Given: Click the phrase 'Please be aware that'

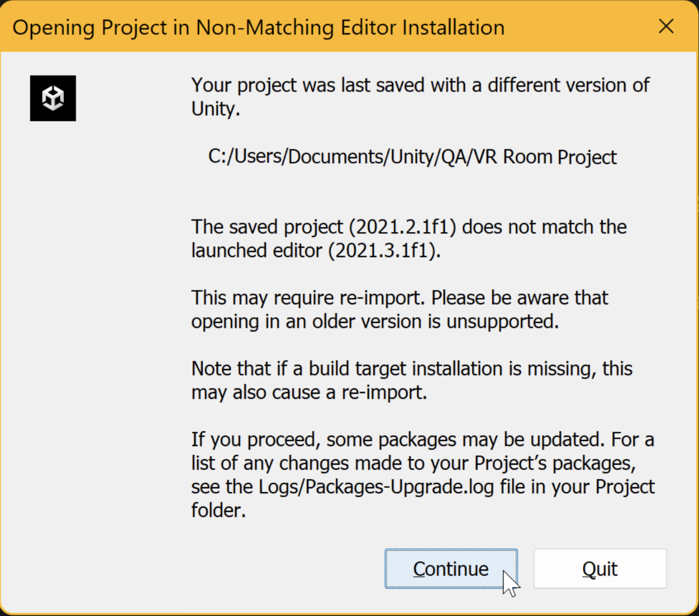Looking at the screenshot, I should 520,298.
